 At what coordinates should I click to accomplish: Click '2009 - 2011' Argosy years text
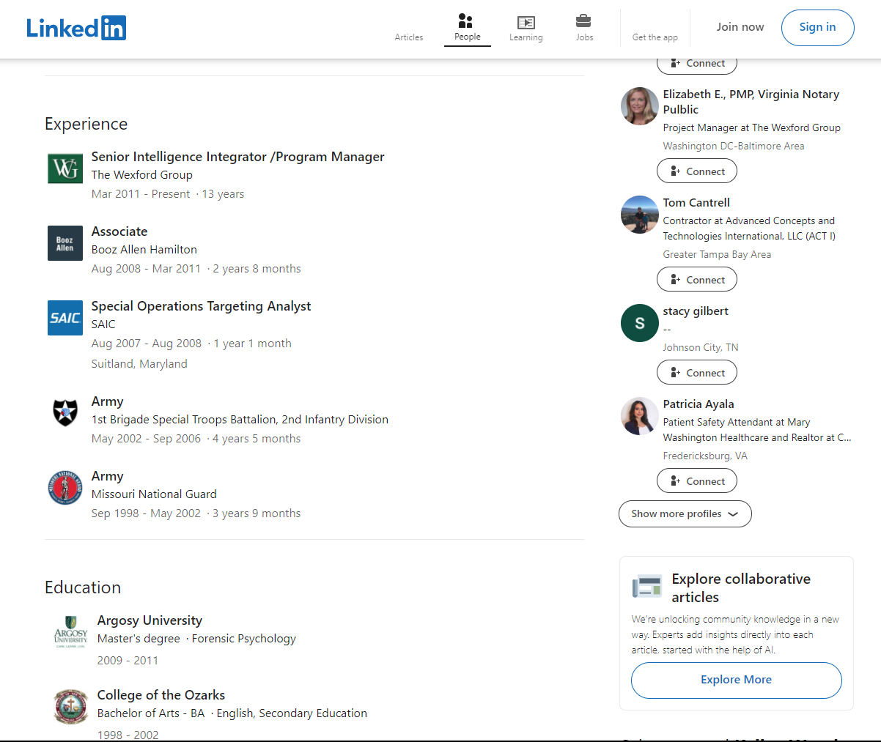point(128,661)
